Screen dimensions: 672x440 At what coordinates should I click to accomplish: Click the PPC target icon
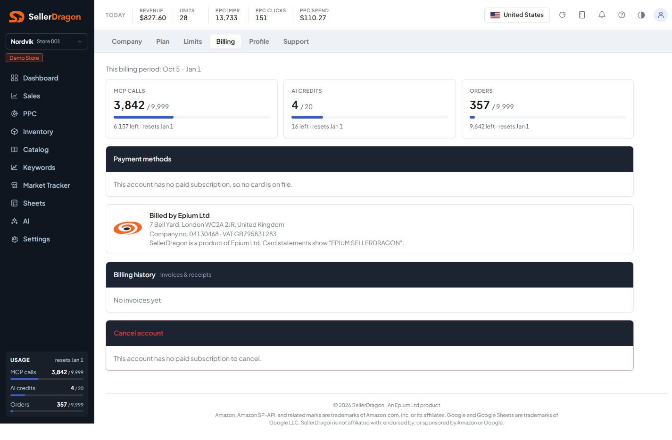tap(15, 114)
